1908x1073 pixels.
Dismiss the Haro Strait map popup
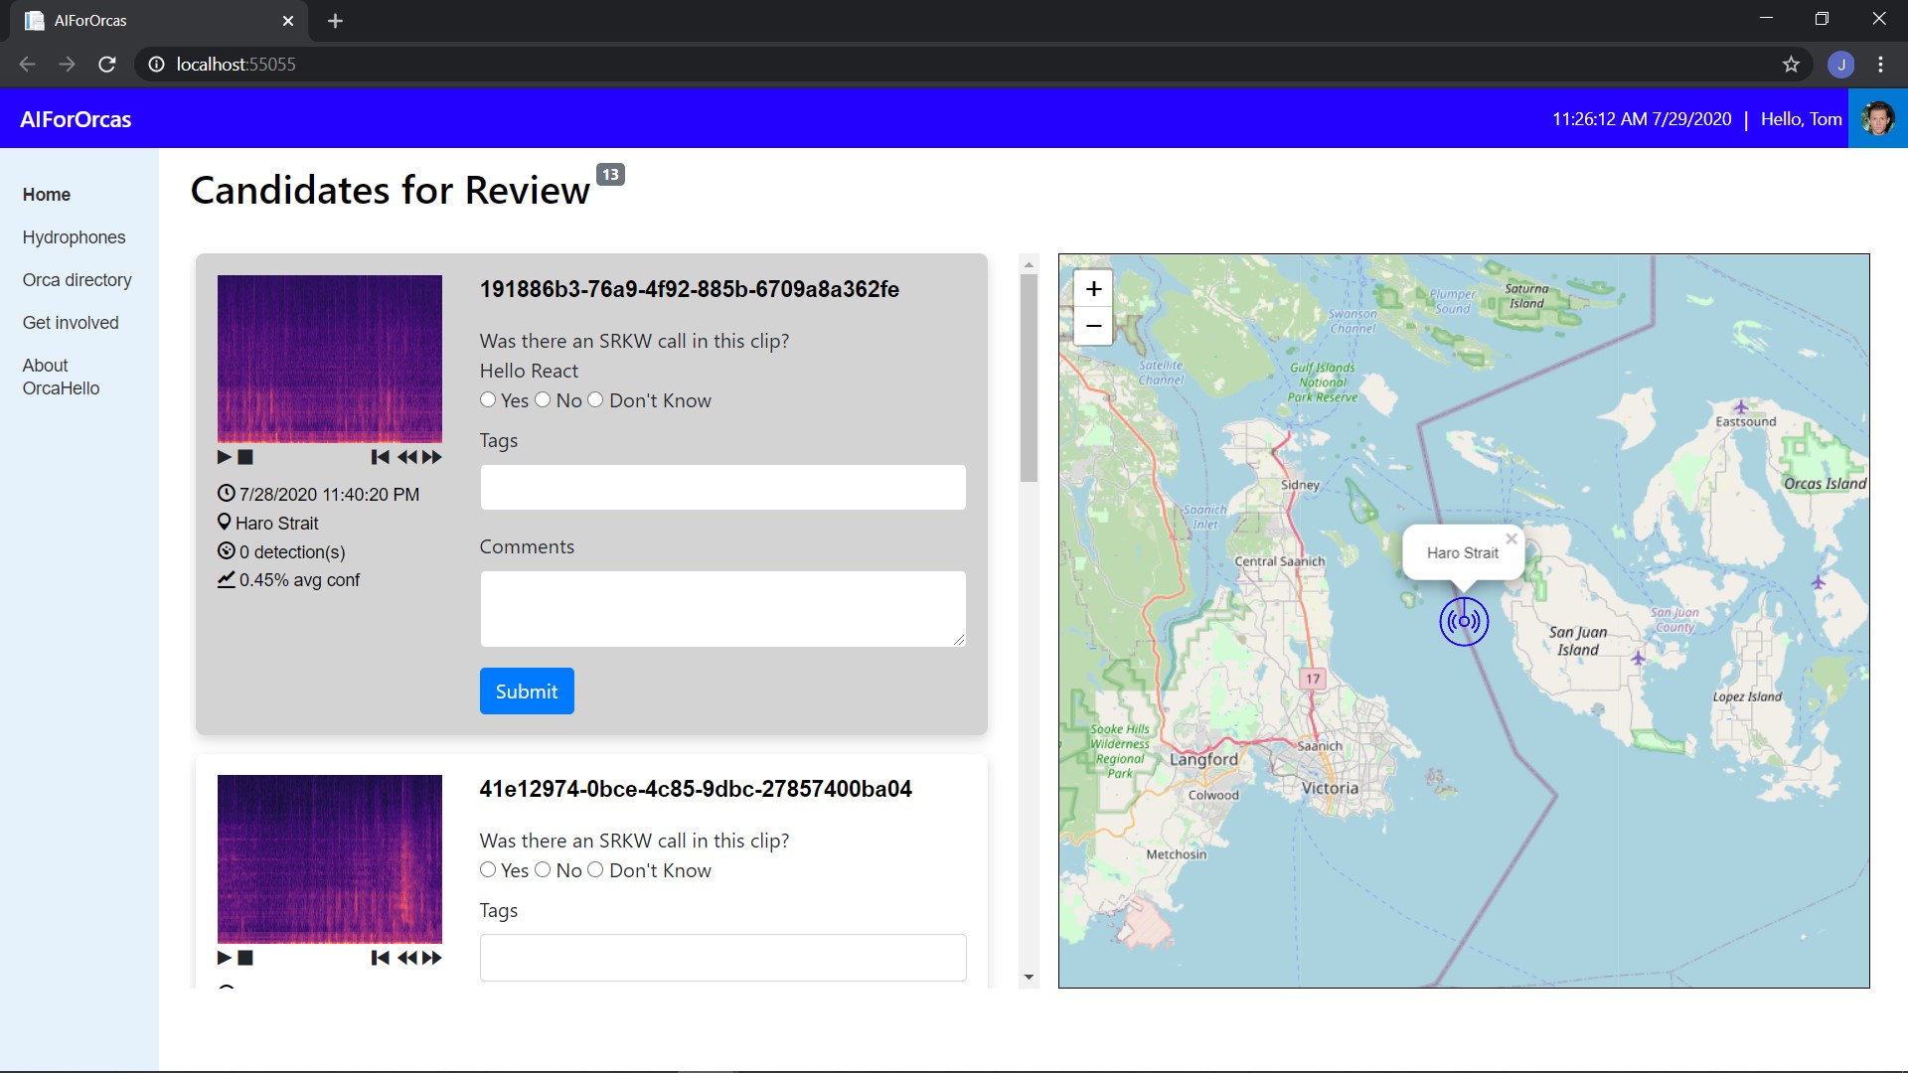coord(1511,538)
